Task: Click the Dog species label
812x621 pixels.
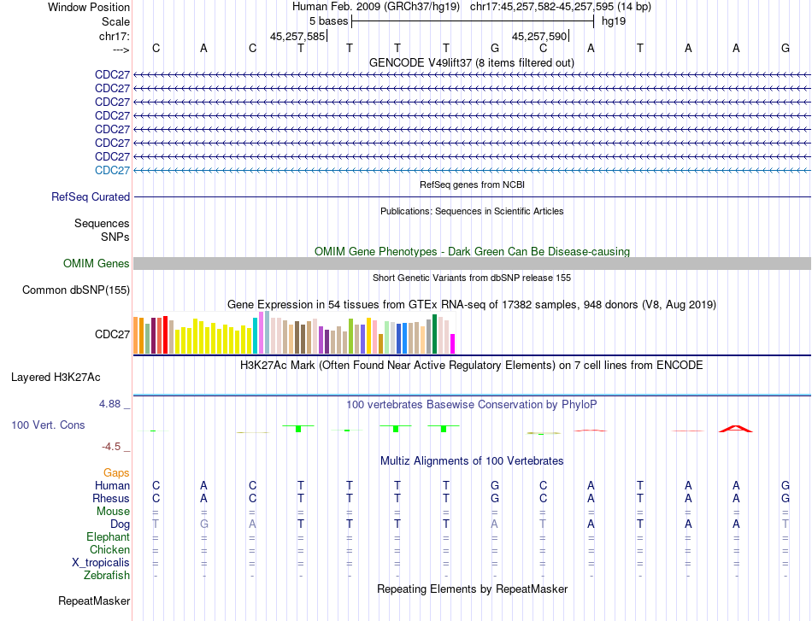Action: (120, 524)
